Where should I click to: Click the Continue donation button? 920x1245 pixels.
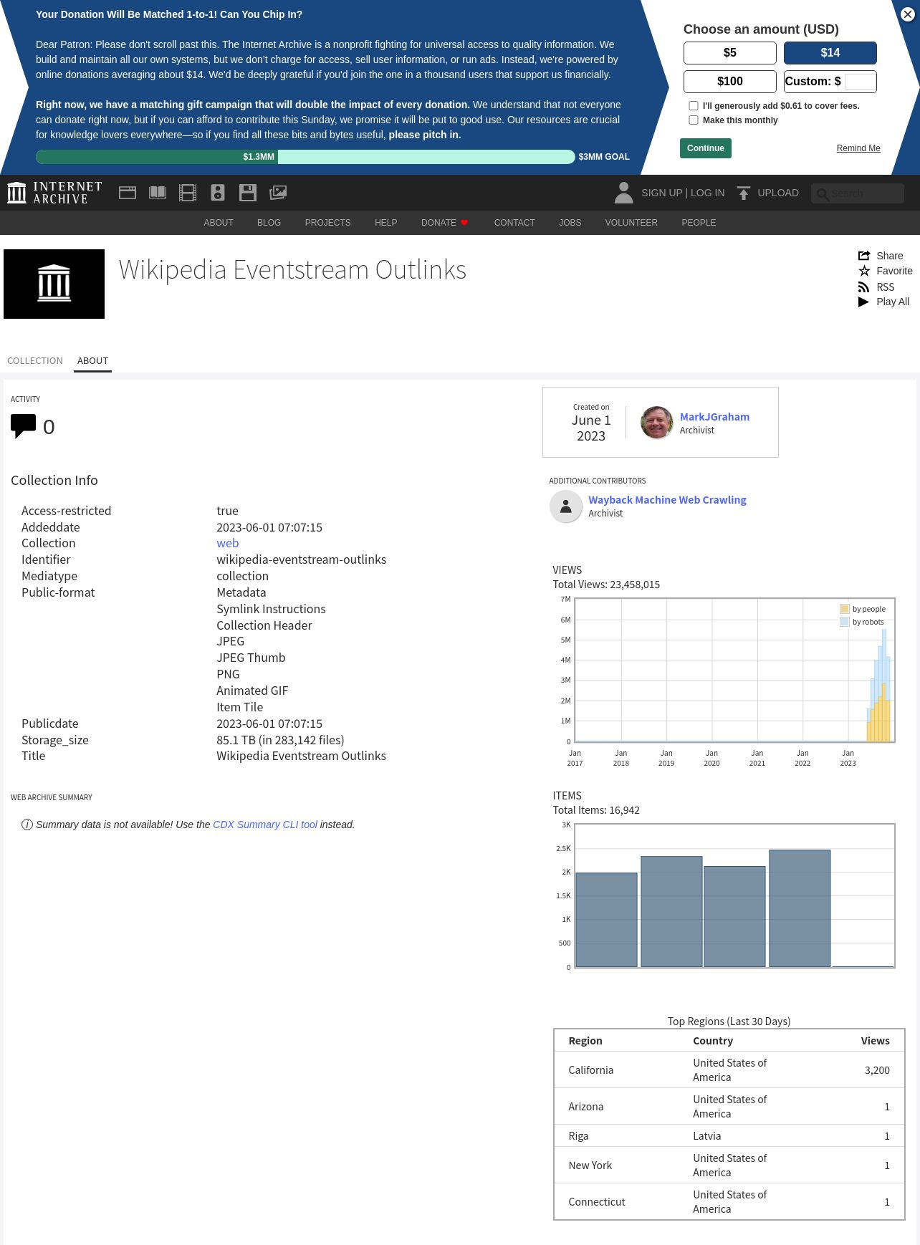click(706, 148)
